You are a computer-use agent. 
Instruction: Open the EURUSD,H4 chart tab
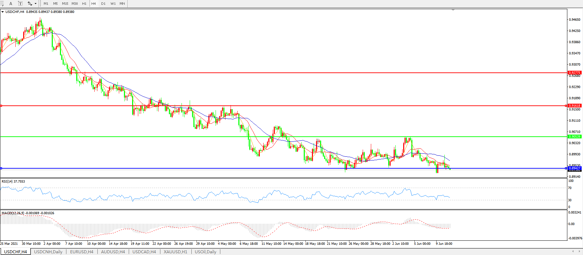tap(82, 252)
